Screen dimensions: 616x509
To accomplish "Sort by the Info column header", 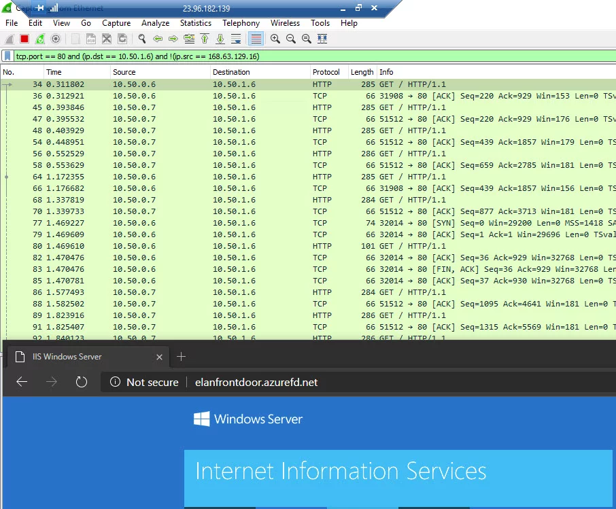I will pos(496,72).
